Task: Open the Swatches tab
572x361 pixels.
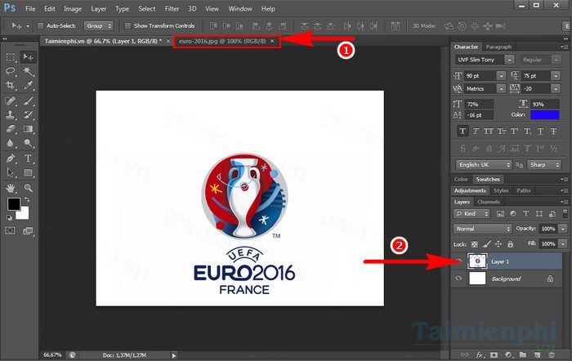Action: pyautogui.click(x=488, y=179)
